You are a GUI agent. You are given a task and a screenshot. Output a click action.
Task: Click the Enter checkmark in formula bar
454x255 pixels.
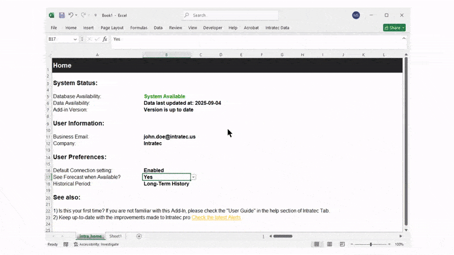96,39
